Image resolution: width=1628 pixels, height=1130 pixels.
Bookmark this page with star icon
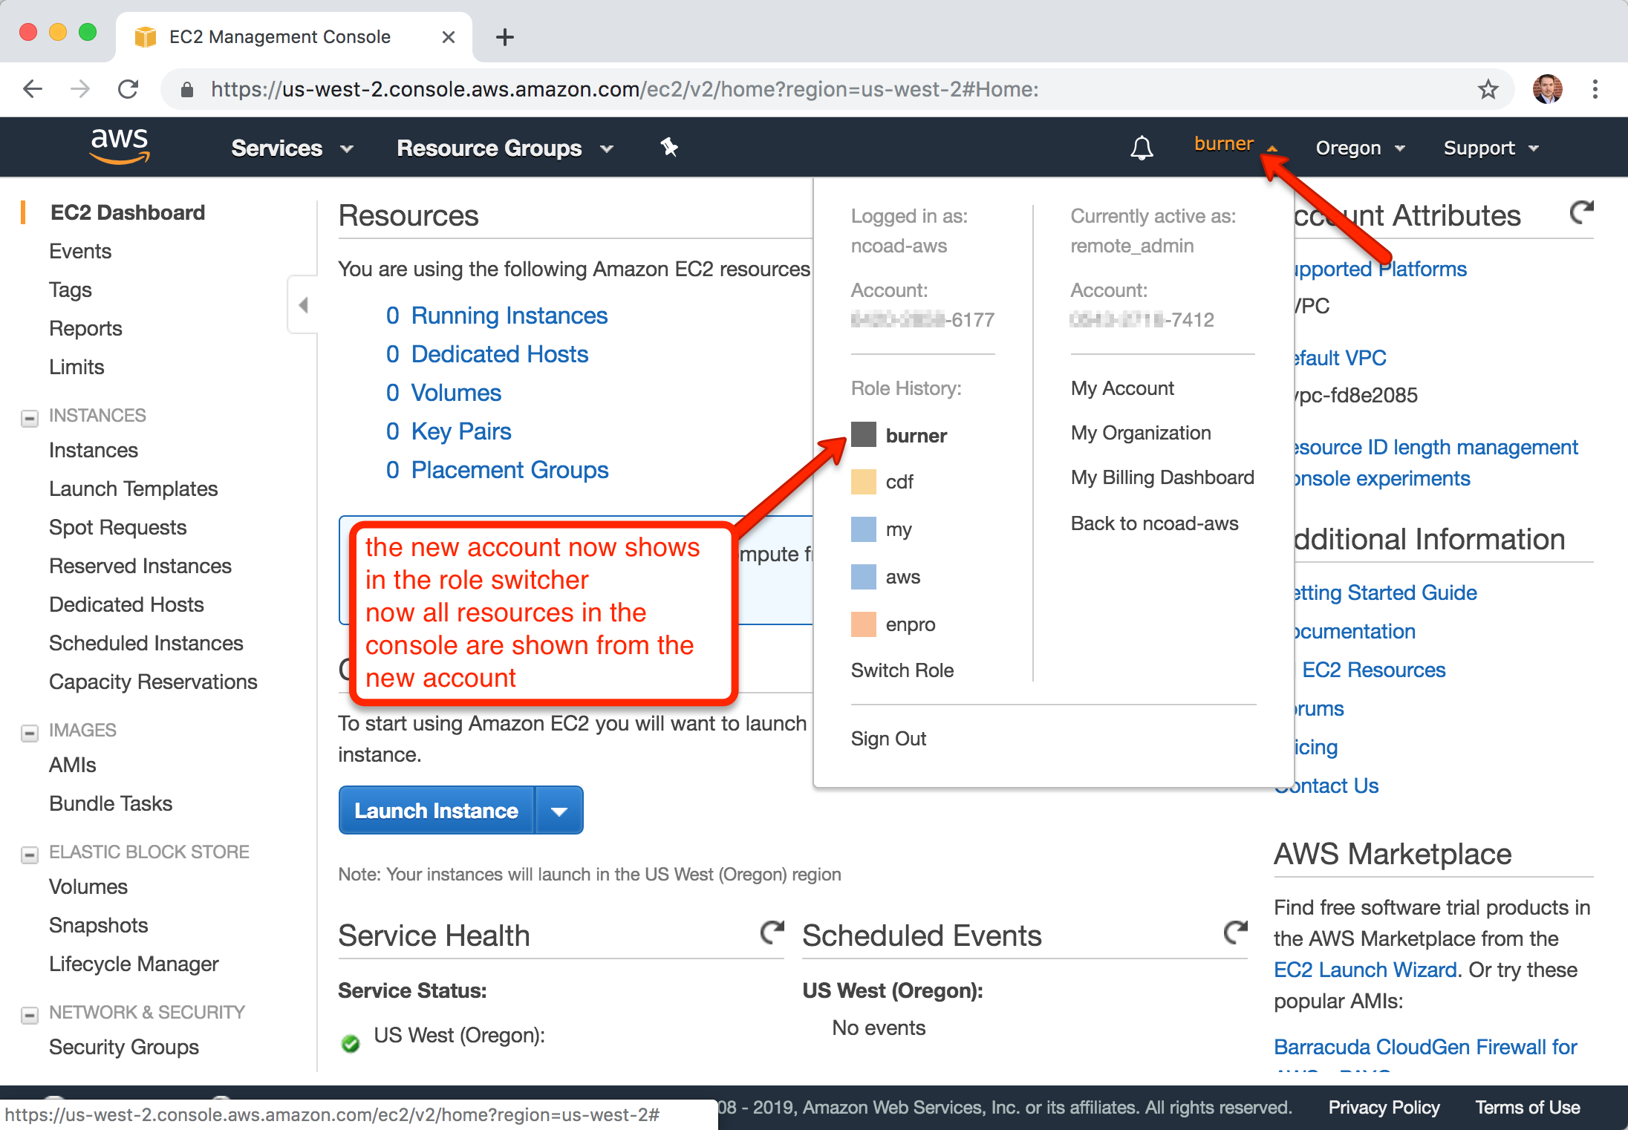[1488, 90]
